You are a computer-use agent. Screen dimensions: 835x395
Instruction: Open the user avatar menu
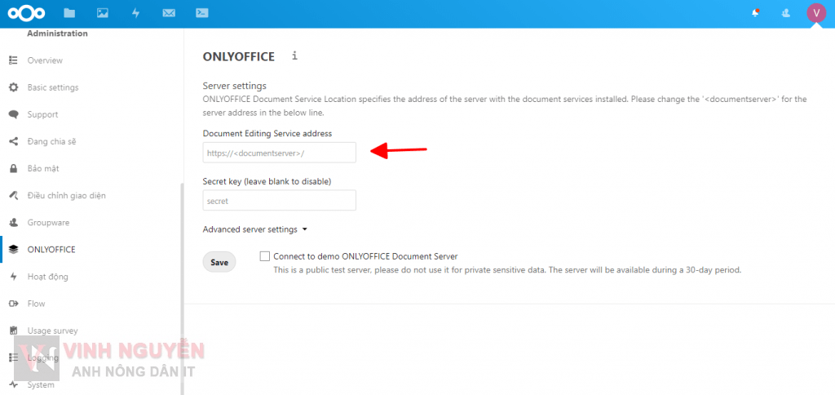(x=815, y=13)
